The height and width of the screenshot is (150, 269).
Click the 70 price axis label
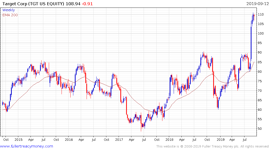[x=260, y=91]
